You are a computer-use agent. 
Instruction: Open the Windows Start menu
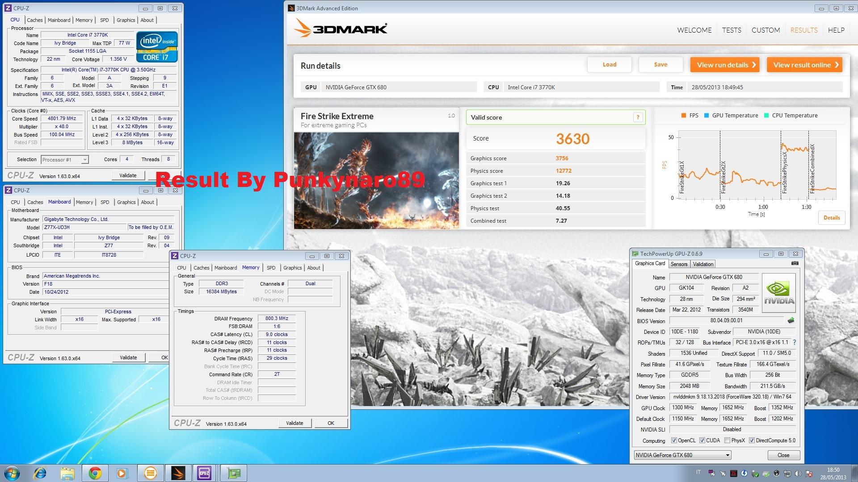click(x=12, y=473)
